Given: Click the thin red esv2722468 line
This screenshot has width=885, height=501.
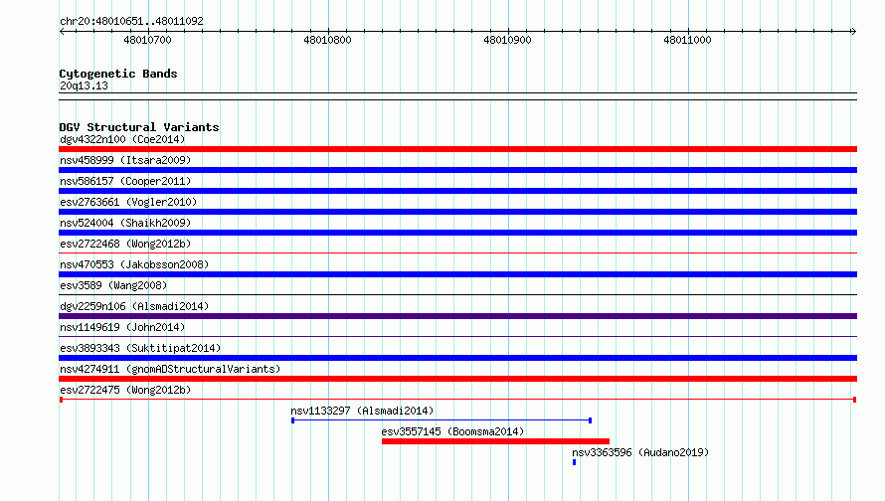Looking at the screenshot, I should tap(457, 252).
